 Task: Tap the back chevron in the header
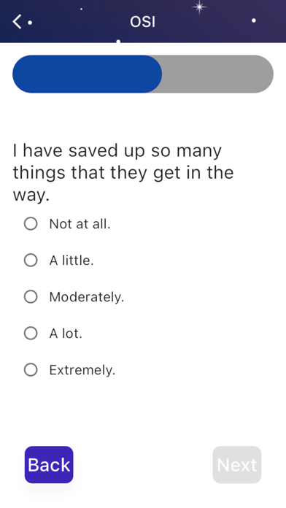tap(17, 22)
